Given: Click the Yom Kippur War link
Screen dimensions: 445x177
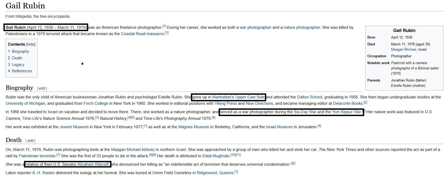Looking at the screenshot, I should (x=346, y=112).
